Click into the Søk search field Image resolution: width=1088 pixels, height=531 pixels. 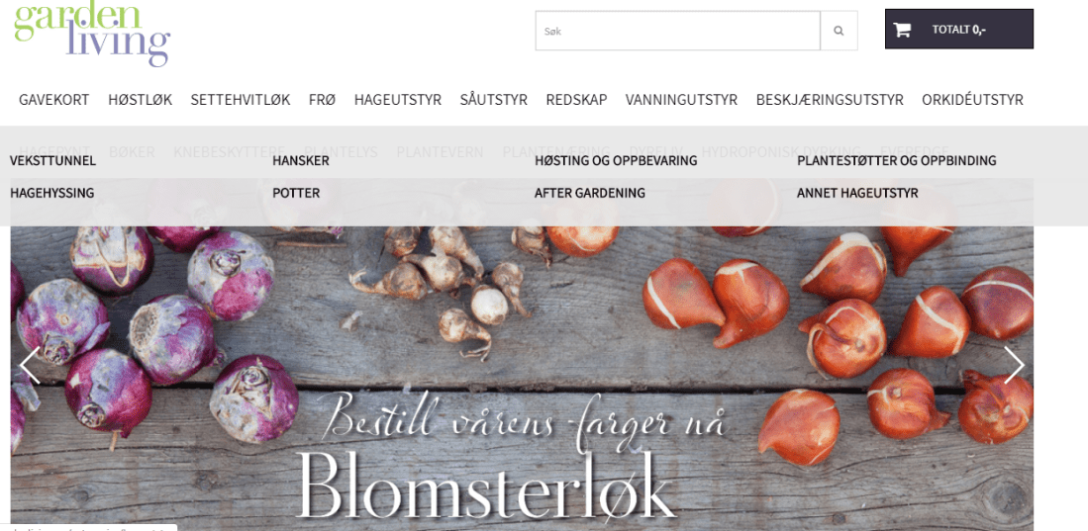click(677, 31)
